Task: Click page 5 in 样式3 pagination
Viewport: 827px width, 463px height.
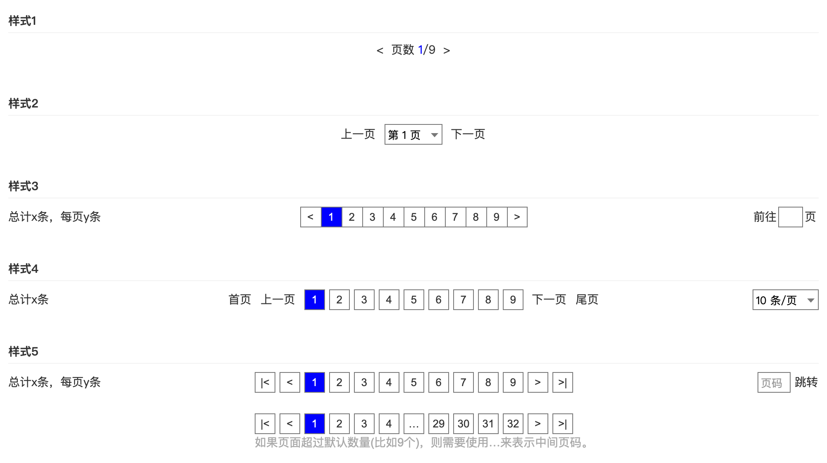Action: 413,217
